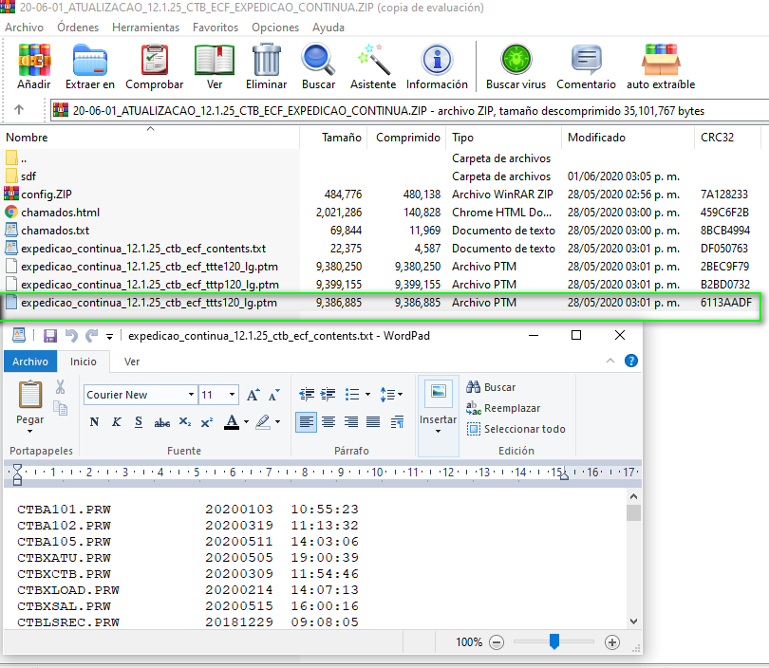Click the Buscar magnifier icon in WinRAR
Image resolution: width=769 pixels, height=668 pixels.
tap(318, 61)
